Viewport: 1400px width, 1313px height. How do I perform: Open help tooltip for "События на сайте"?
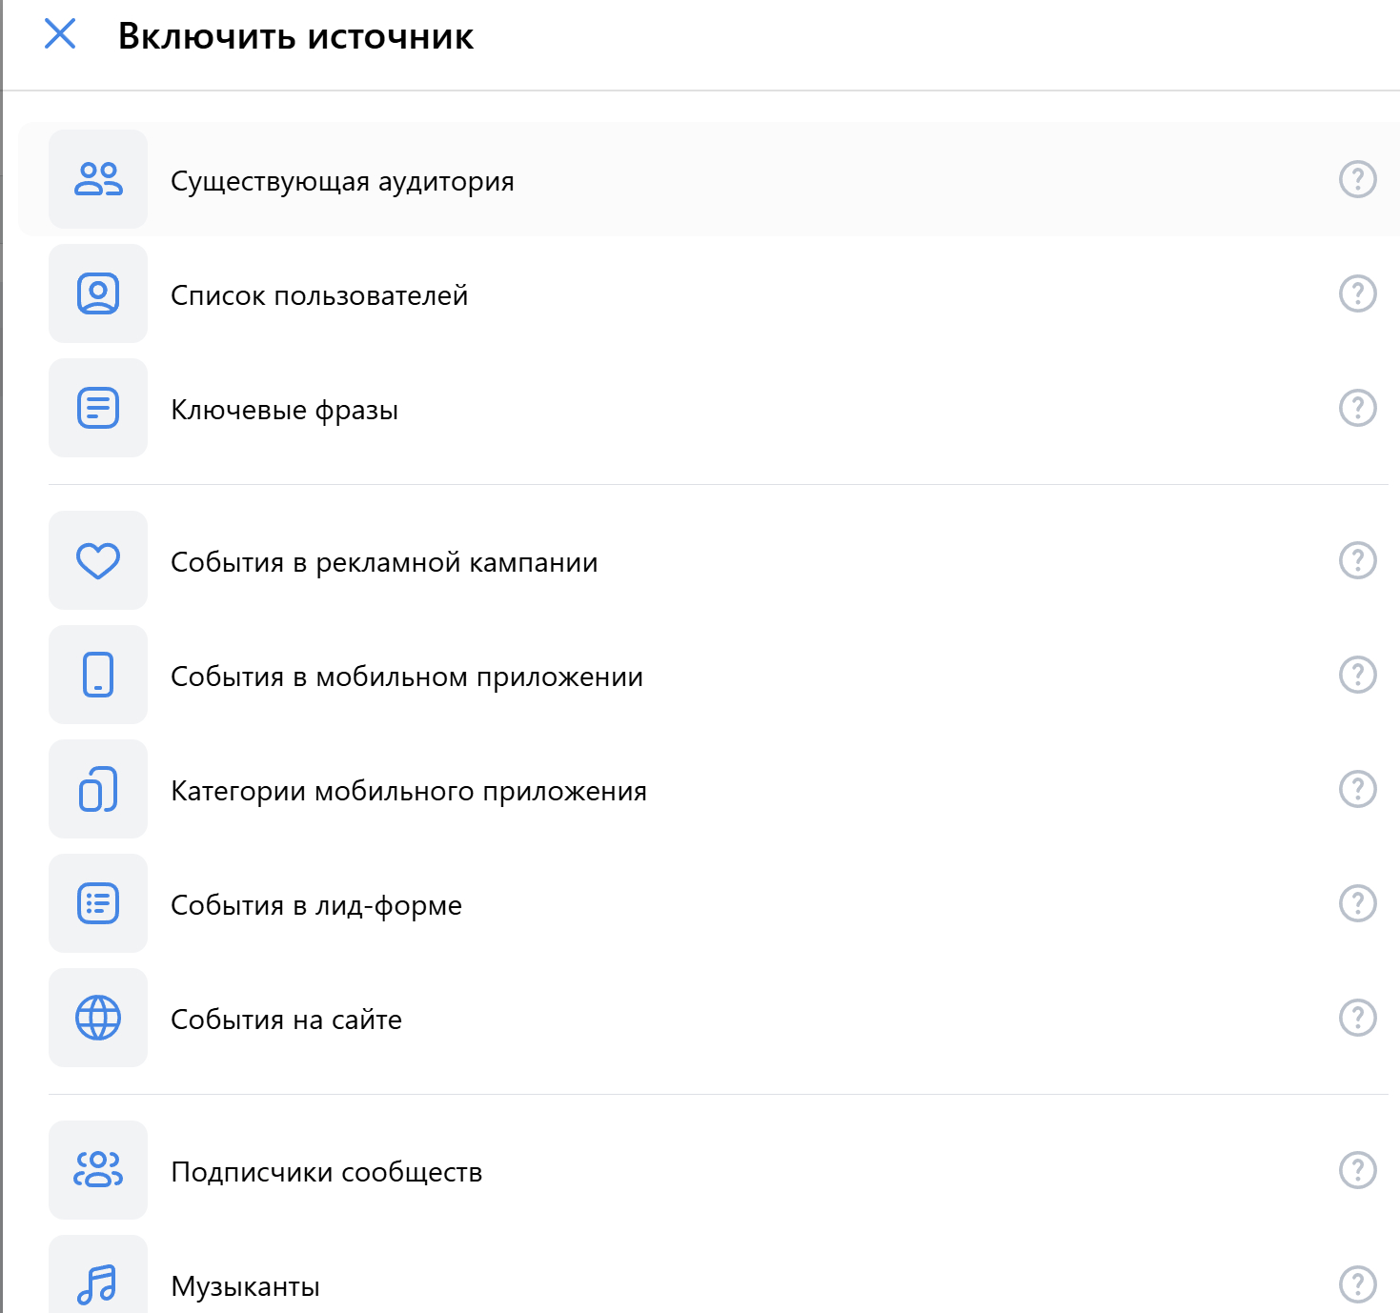point(1357,1018)
